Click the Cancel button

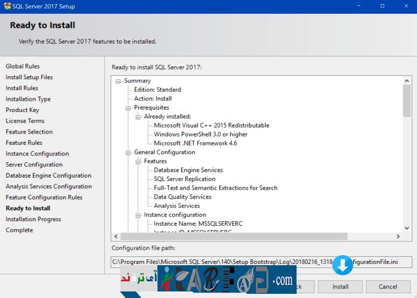click(387, 286)
